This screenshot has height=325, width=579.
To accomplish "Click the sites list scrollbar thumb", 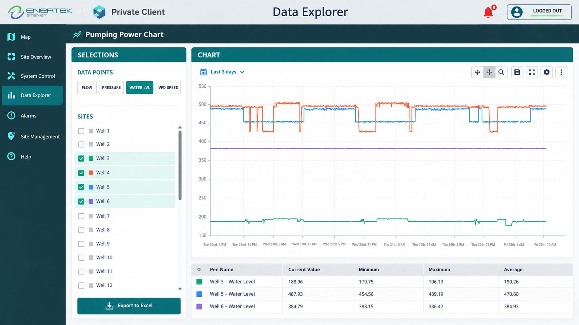I will coord(180,165).
